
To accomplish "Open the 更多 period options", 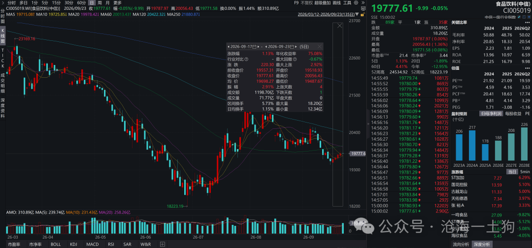I will [x=117, y=3].
